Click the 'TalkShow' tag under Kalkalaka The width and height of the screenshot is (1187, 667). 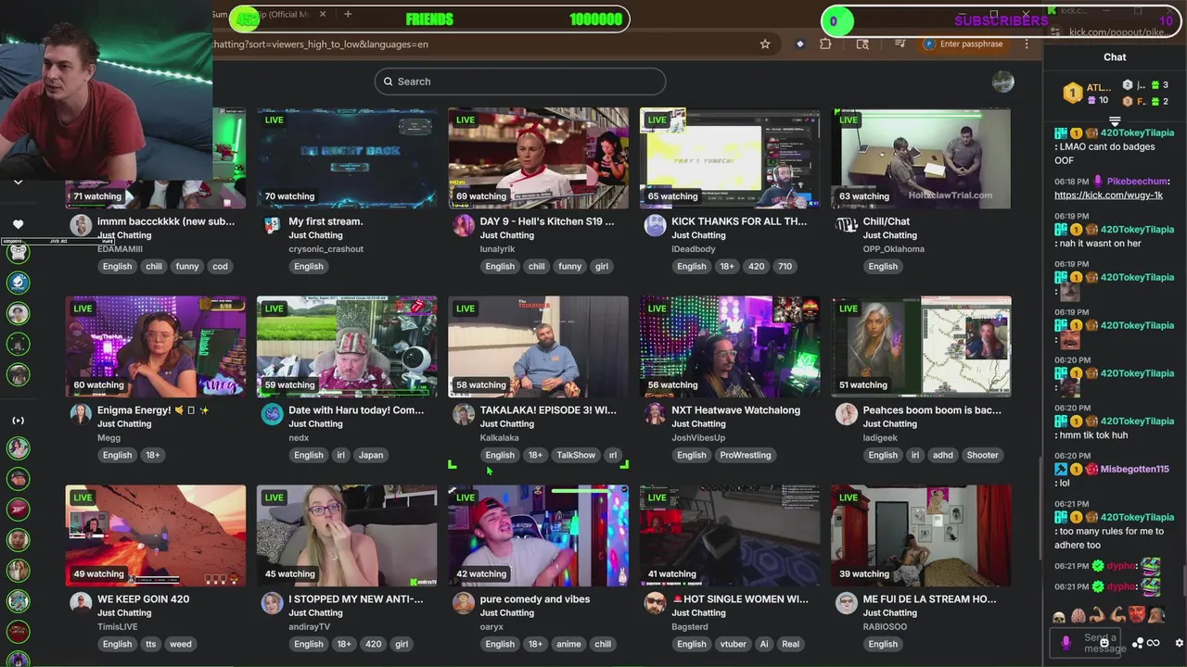[576, 455]
